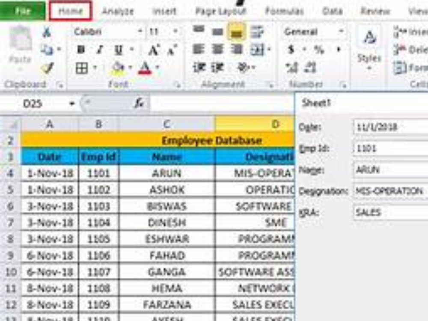This screenshot has height=321, width=428.
Task: Decrease font size with Shrink Font
Action: (x=172, y=50)
